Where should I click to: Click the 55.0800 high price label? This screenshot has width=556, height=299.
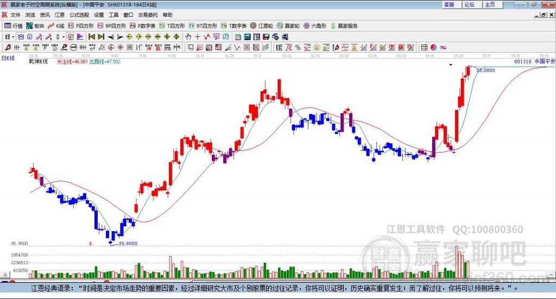pos(486,70)
